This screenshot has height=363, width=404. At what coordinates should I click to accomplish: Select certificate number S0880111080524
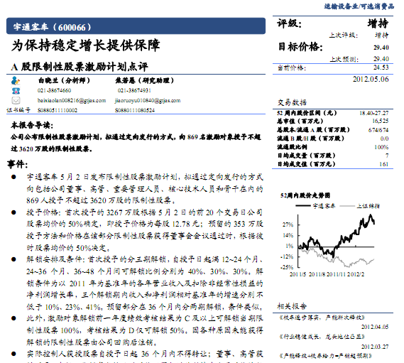click(x=135, y=110)
